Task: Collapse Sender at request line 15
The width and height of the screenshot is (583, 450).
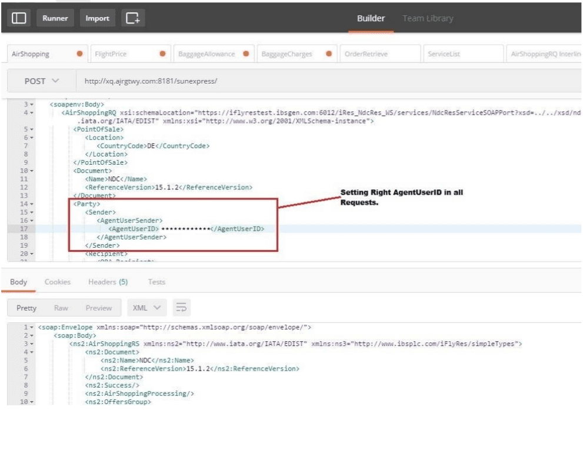Action: tap(32, 212)
